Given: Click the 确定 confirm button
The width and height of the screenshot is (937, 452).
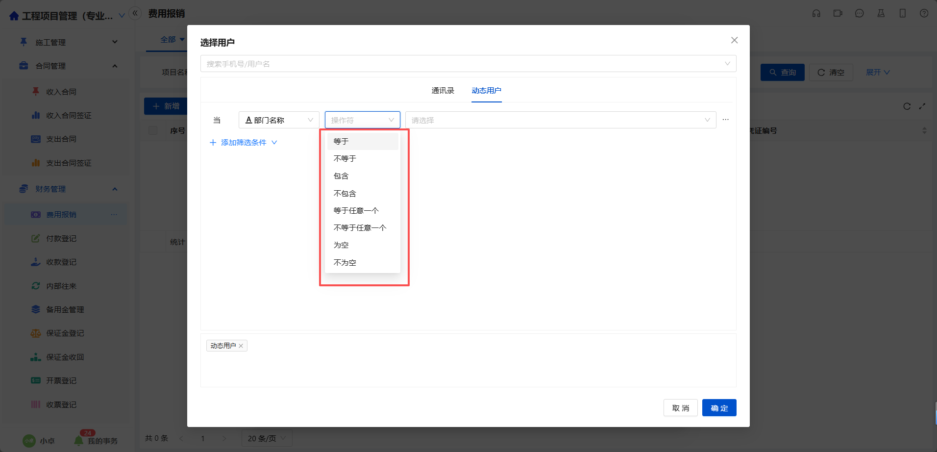Looking at the screenshot, I should (x=719, y=408).
